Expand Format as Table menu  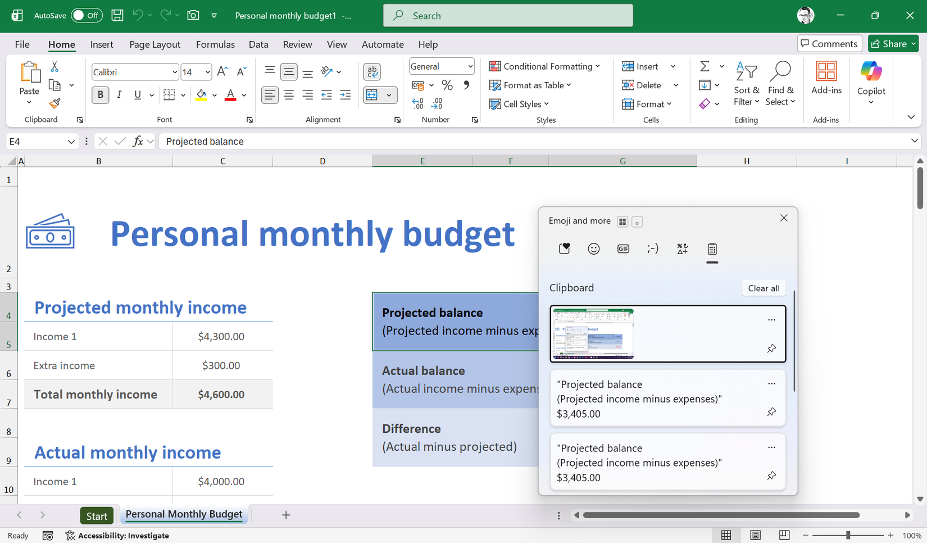pos(530,85)
